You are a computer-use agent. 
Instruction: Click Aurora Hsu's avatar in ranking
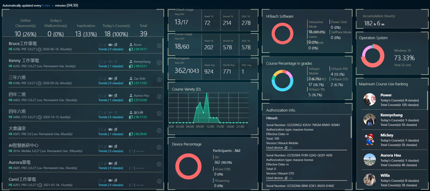pyautogui.click(x=370, y=160)
